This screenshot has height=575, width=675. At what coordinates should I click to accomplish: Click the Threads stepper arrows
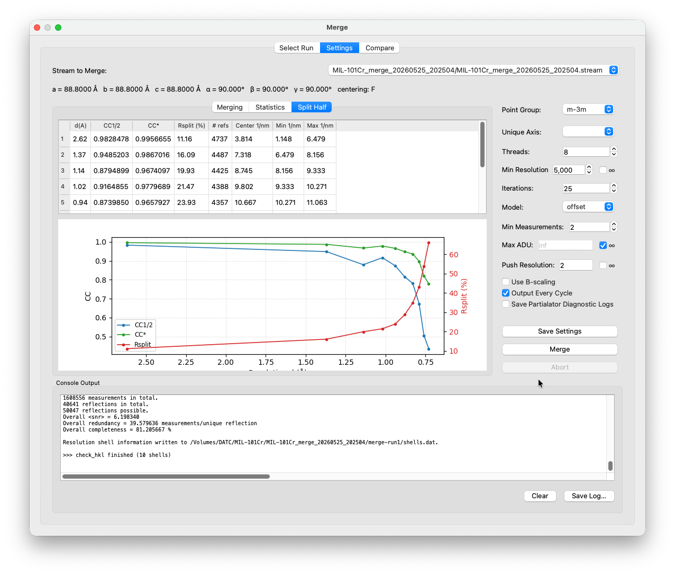click(x=614, y=151)
